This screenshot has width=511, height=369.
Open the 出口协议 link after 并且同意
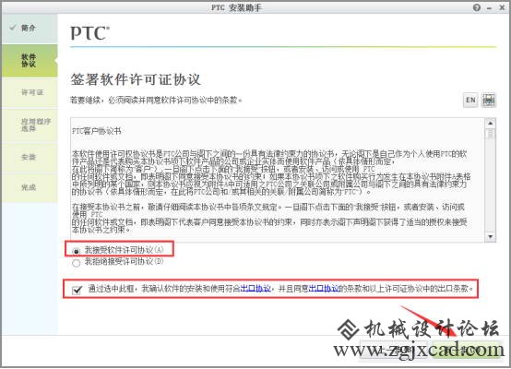tap(324, 289)
